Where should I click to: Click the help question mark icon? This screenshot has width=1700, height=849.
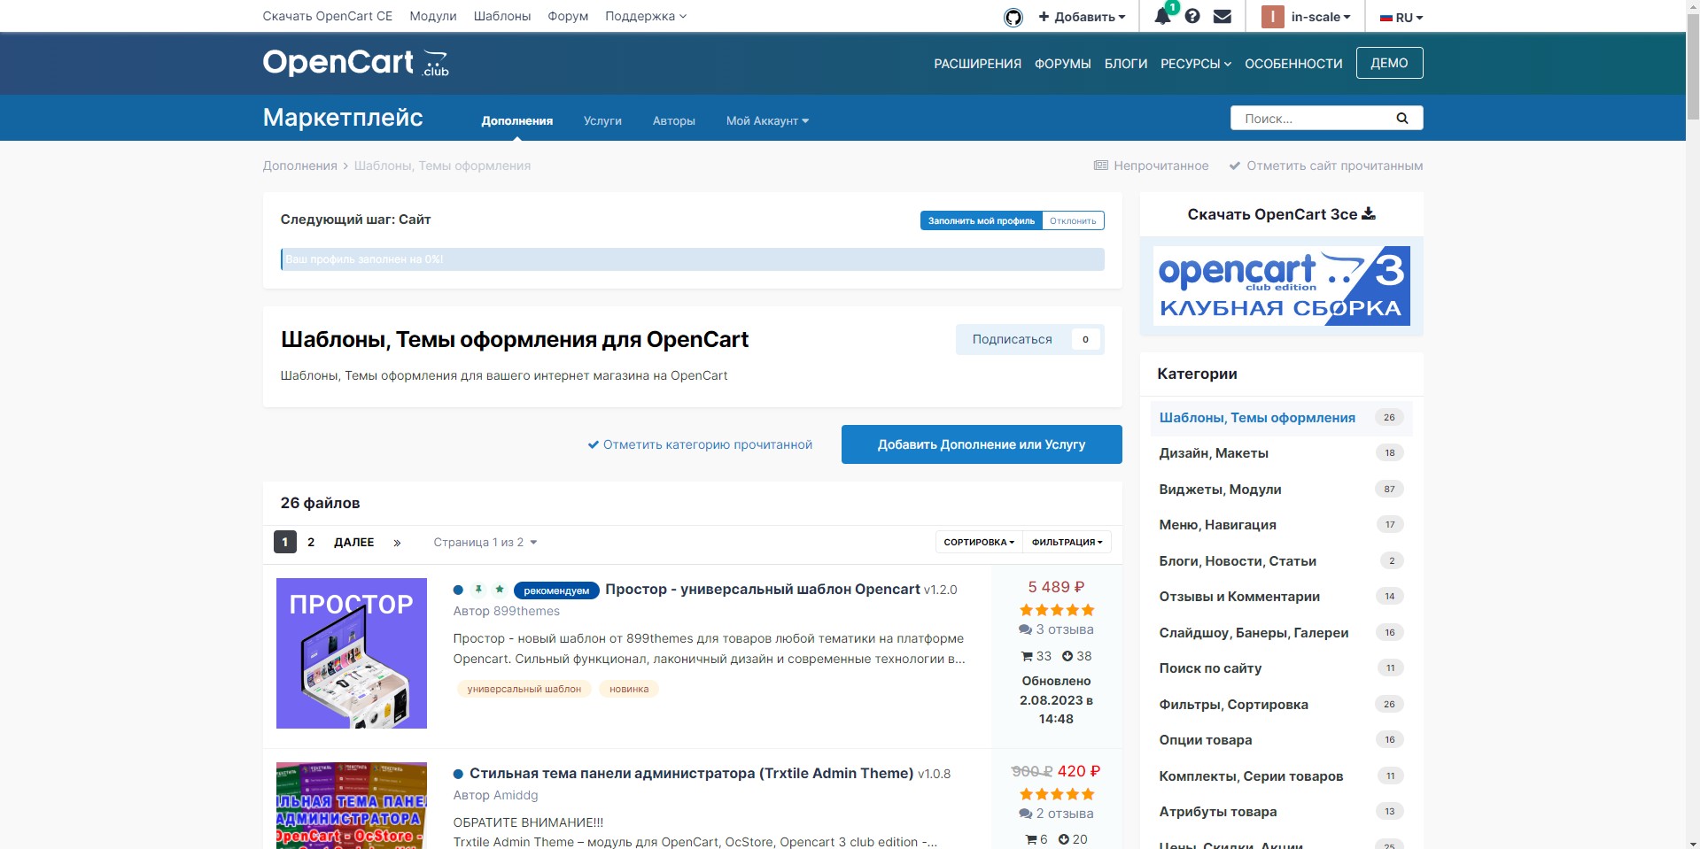coord(1192,16)
